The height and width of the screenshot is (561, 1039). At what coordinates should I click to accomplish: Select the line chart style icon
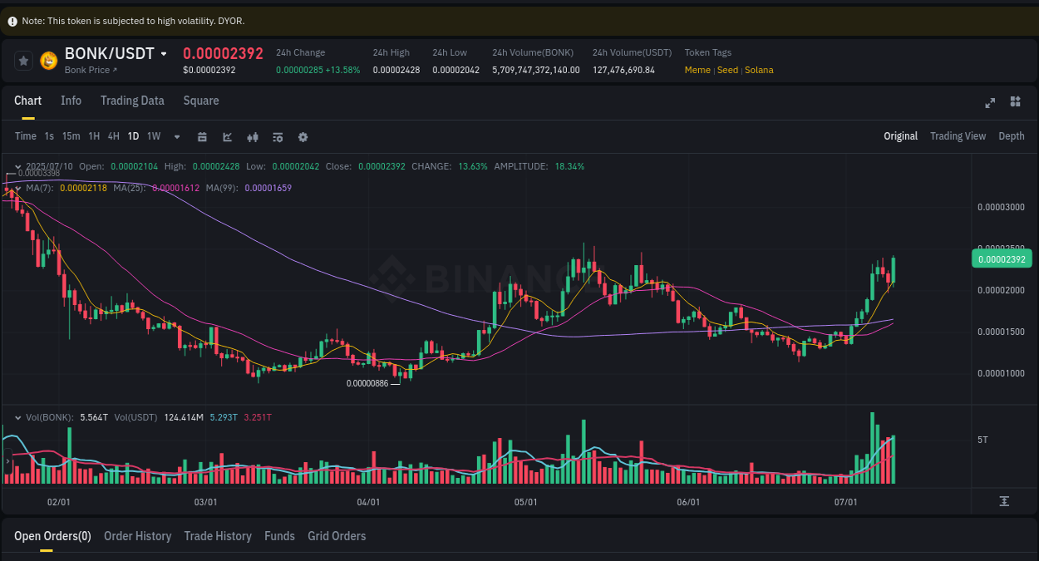point(227,136)
